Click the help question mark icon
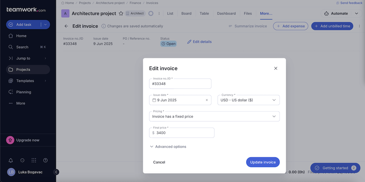Screen dimensions: 365x182 (45, 160)
